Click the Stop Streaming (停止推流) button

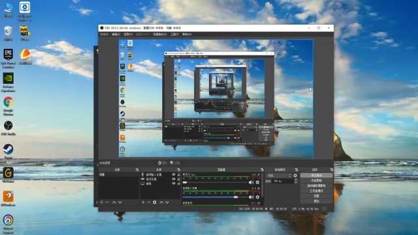pos(316,176)
